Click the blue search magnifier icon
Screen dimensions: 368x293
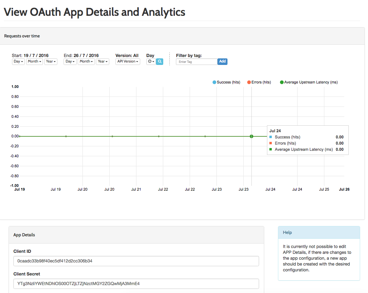(x=159, y=61)
